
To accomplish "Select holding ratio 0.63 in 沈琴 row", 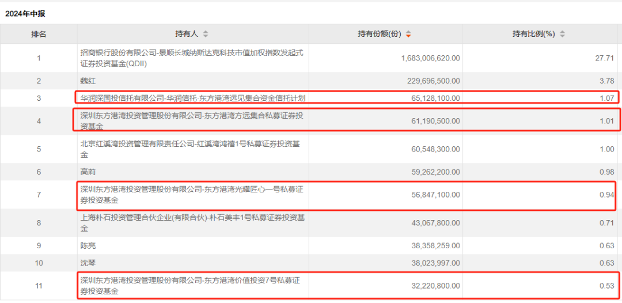I will pyautogui.click(x=608, y=263).
